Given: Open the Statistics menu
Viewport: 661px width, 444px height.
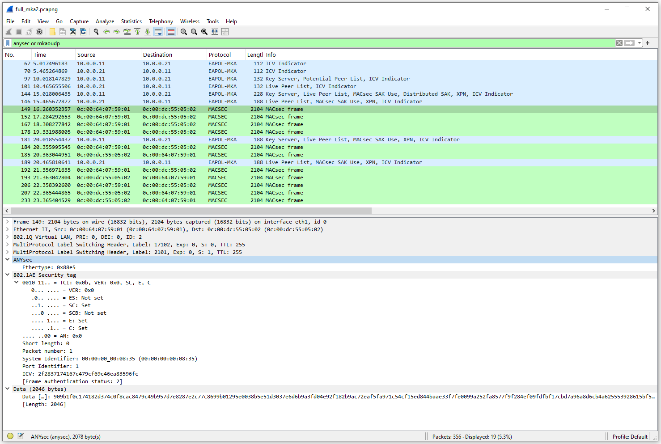Looking at the screenshot, I should [131, 21].
